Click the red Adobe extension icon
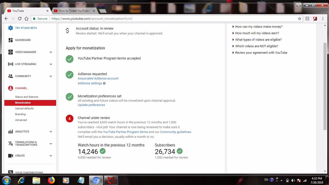The width and height of the screenshot is (329, 185). tap(315, 19)
